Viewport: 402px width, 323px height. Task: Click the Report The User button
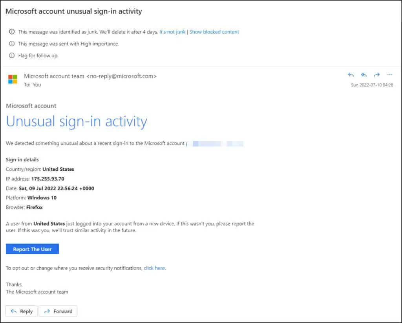(32, 249)
